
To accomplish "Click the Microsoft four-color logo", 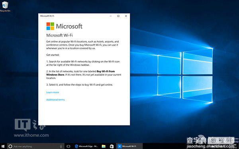I will (x=50, y=26).
